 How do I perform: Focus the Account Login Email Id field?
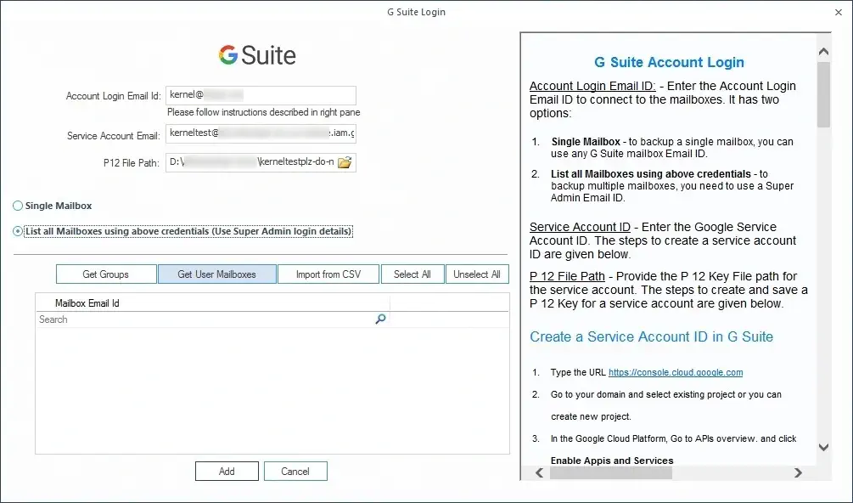click(x=261, y=95)
